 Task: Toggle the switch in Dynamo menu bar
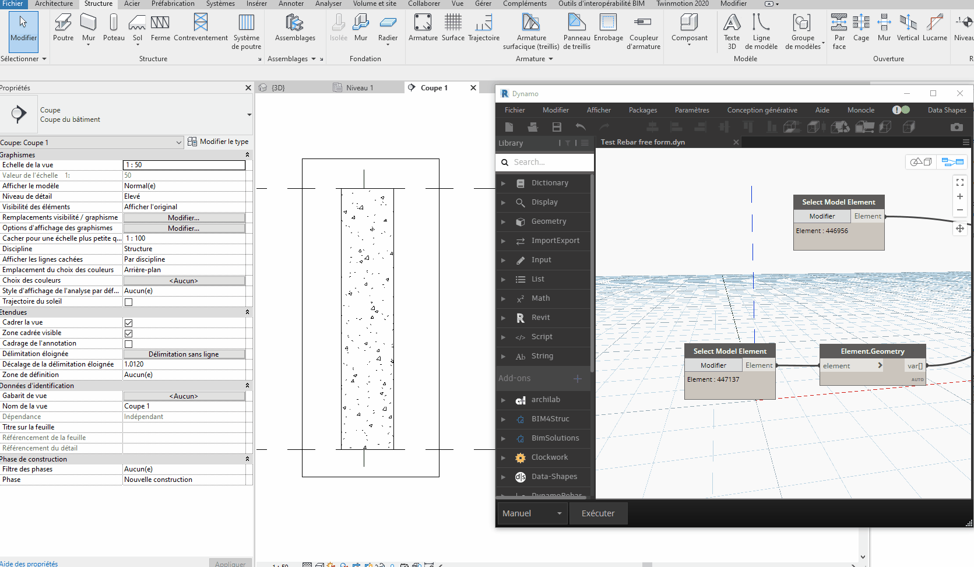(901, 110)
